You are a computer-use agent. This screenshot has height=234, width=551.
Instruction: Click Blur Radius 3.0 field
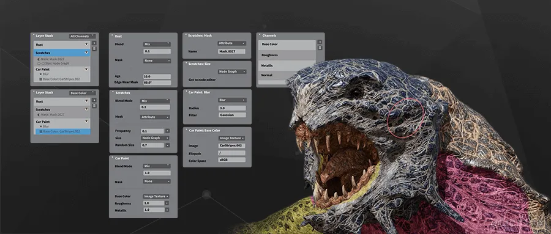point(232,108)
